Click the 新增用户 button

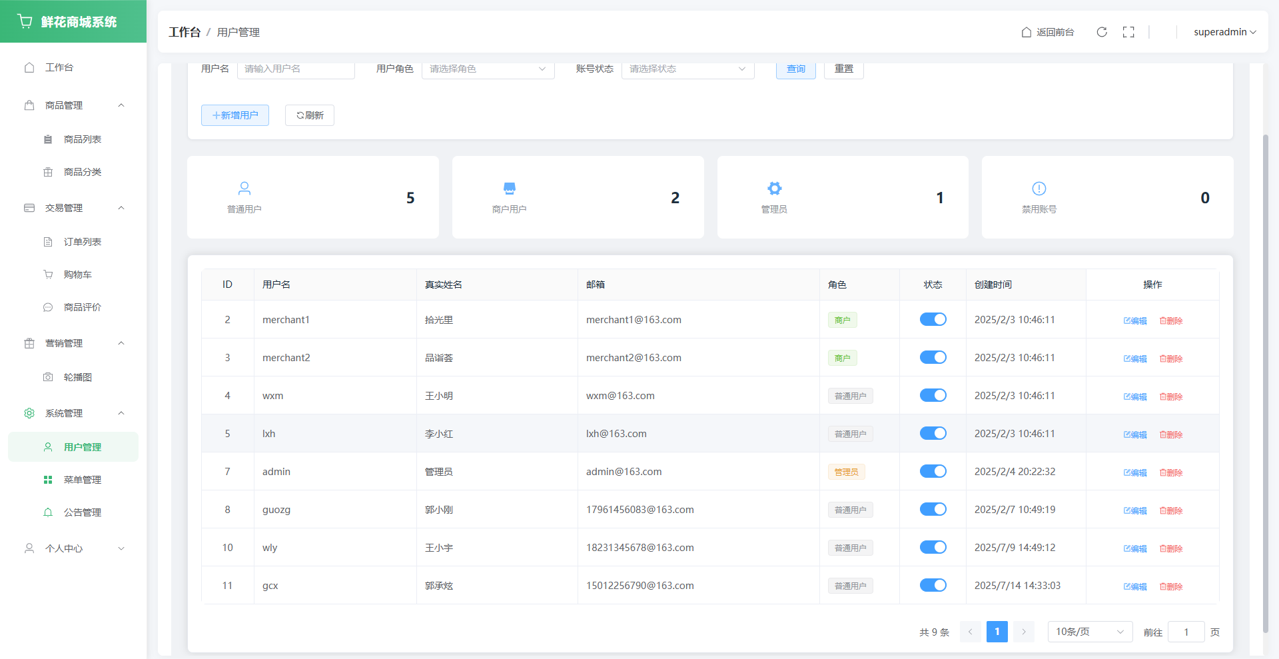[x=235, y=115]
